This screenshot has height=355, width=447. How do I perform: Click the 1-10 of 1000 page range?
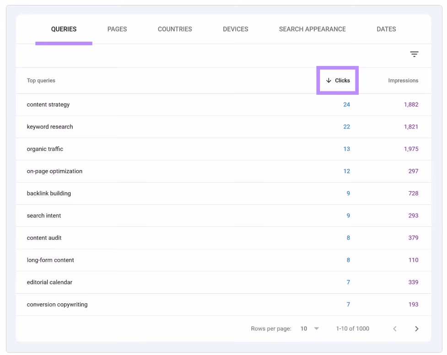coord(353,329)
